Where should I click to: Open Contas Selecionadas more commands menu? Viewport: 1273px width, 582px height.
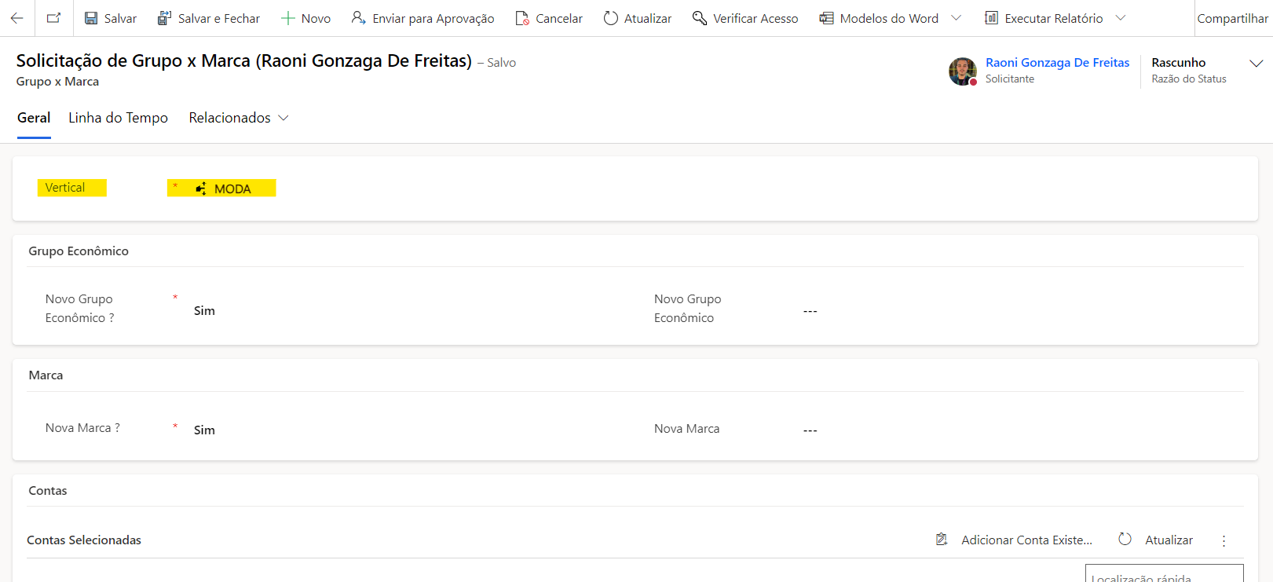(x=1224, y=540)
